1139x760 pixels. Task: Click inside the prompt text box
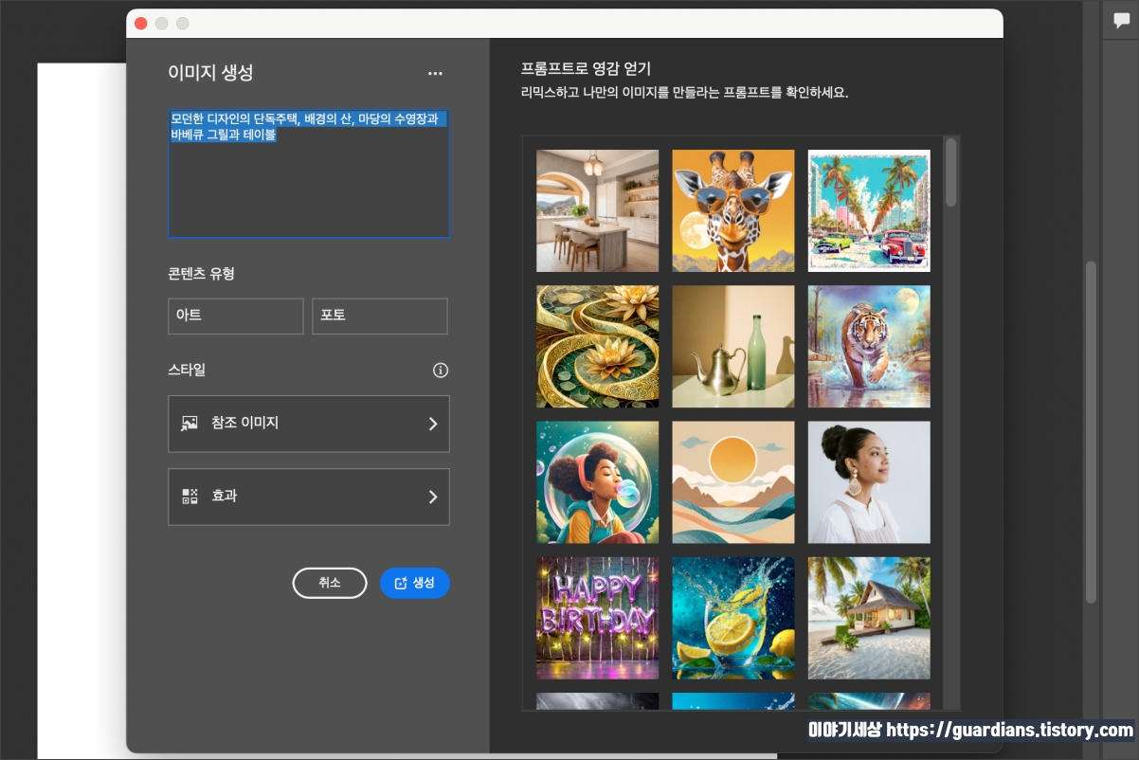309,172
